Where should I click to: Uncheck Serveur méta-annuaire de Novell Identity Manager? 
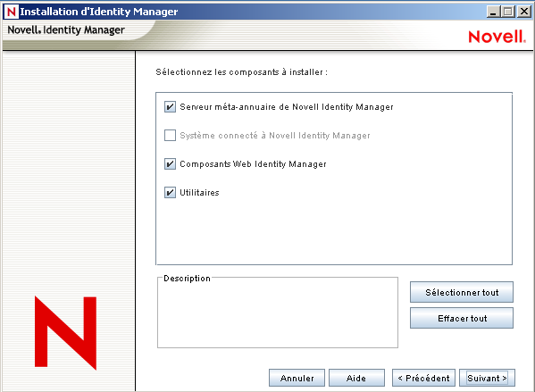170,107
